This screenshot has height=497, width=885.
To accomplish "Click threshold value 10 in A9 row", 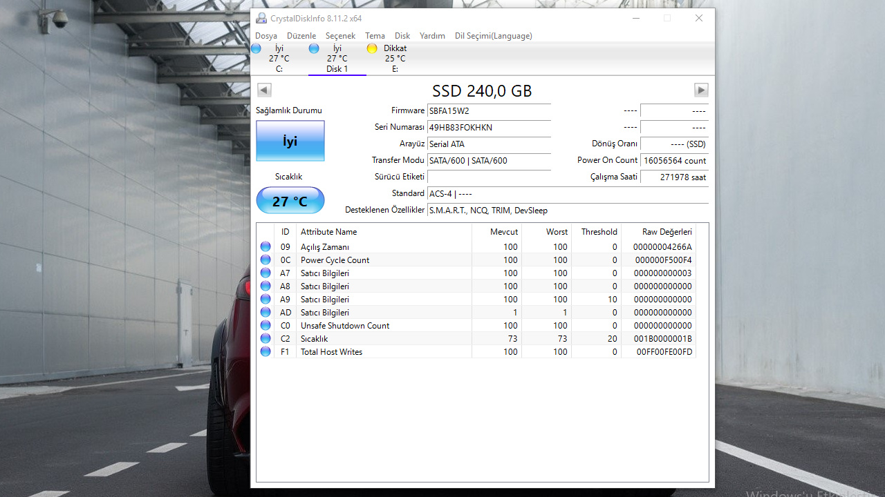I will [613, 300].
